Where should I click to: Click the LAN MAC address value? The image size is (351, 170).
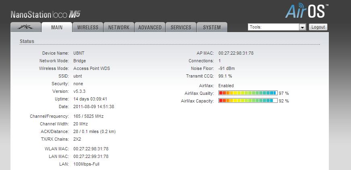(x=91, y=156)
